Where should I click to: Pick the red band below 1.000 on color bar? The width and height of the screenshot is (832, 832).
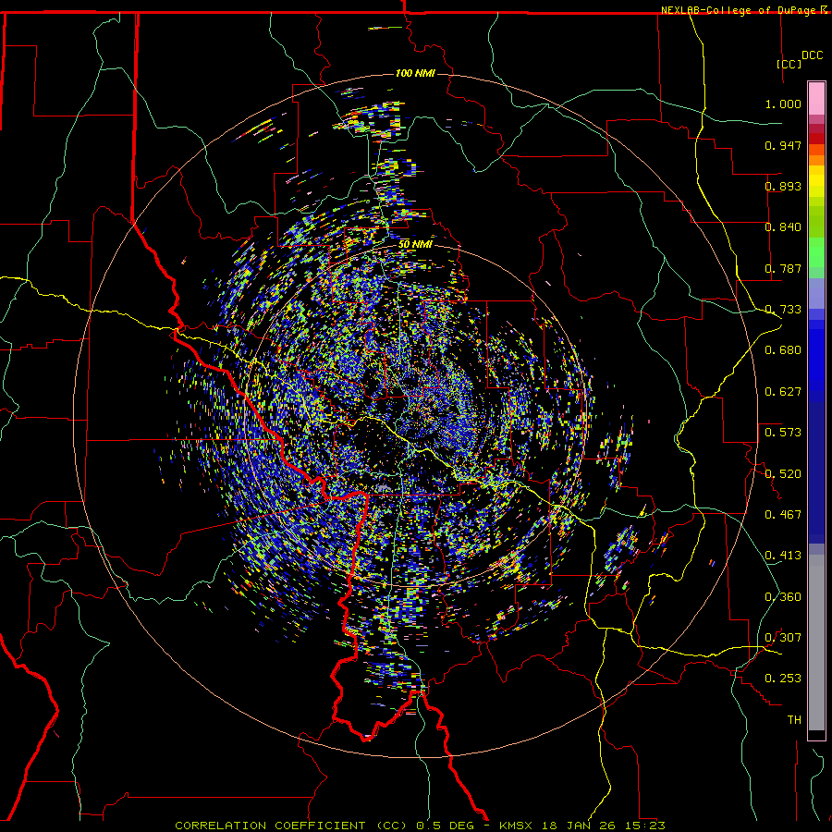click(816, 139)
